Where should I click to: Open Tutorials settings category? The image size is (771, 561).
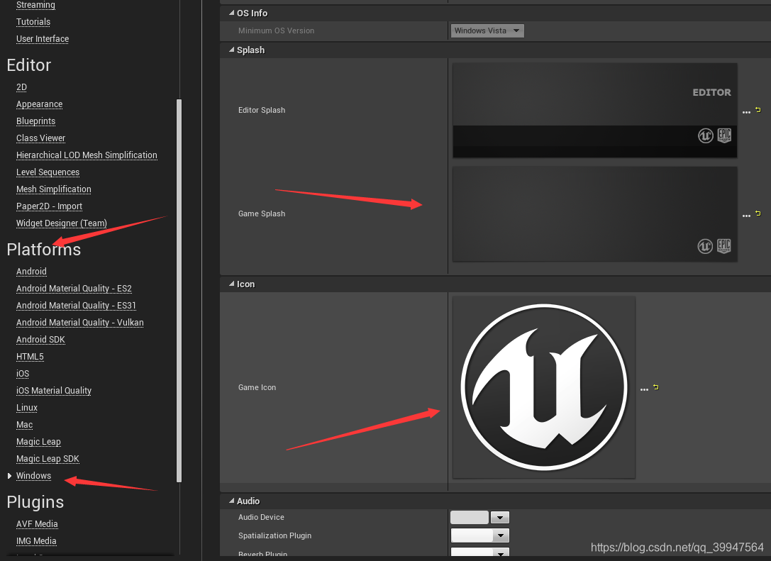tap(33, 22)
